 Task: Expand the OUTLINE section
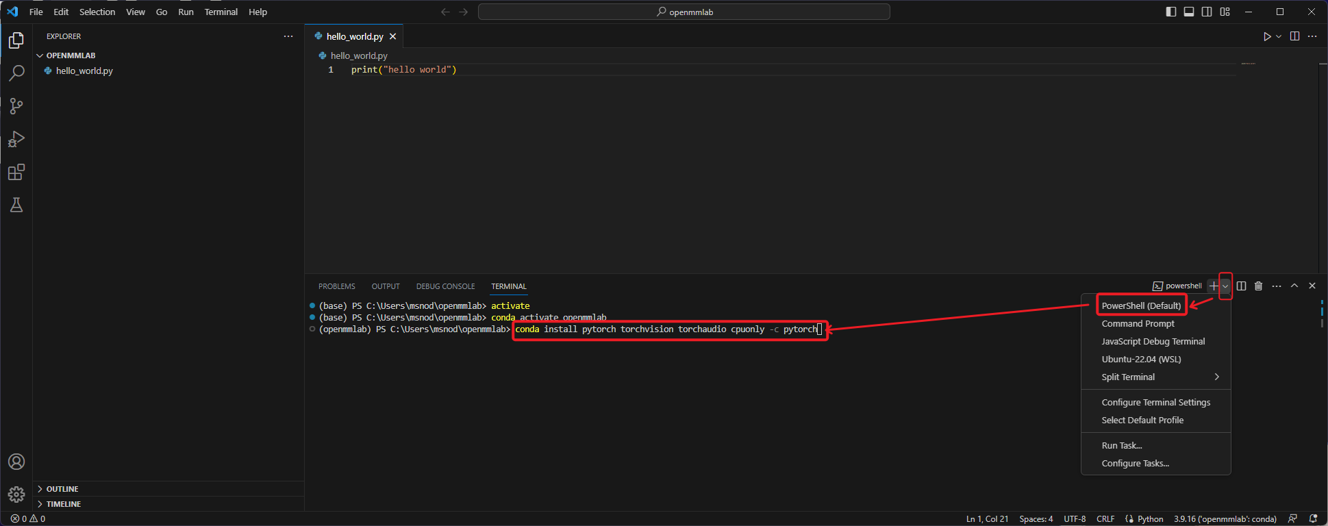62,489
